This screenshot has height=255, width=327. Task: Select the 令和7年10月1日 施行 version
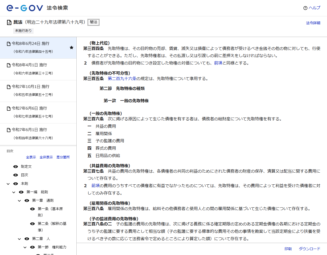(38, 91)
